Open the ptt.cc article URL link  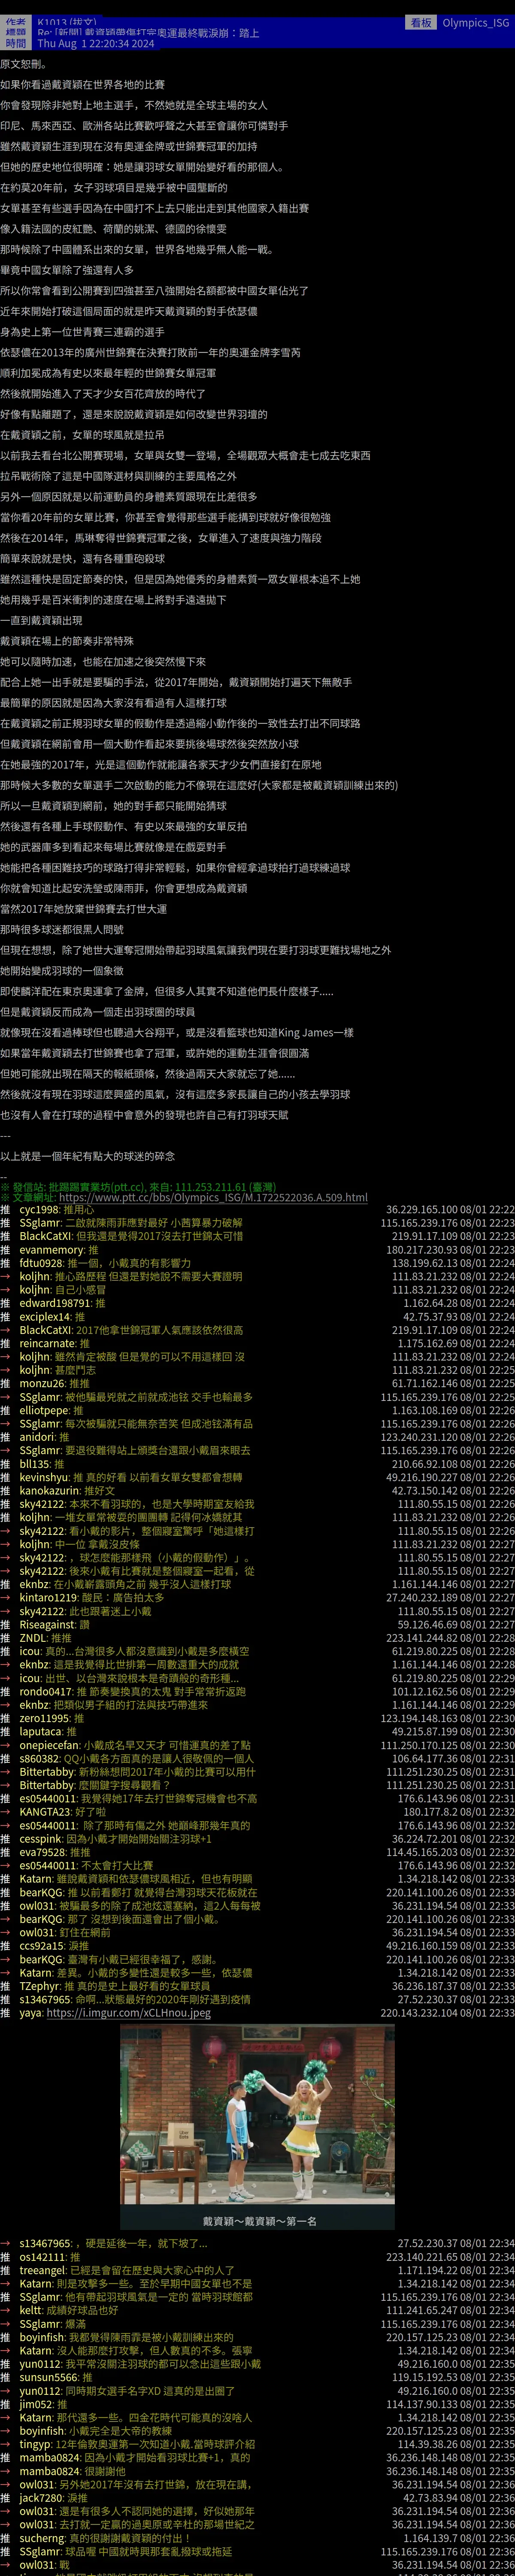pyautogui.click(x=213, y=1197)
